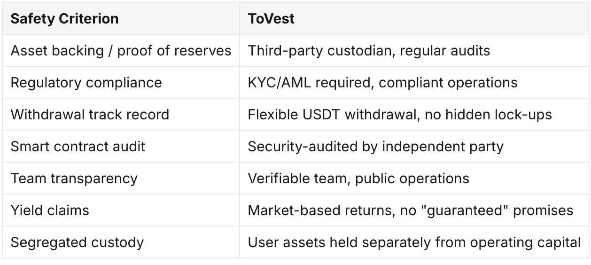Click the User assets held separately cell
This screenshot has width=591, height=265.
pos(413,242)
